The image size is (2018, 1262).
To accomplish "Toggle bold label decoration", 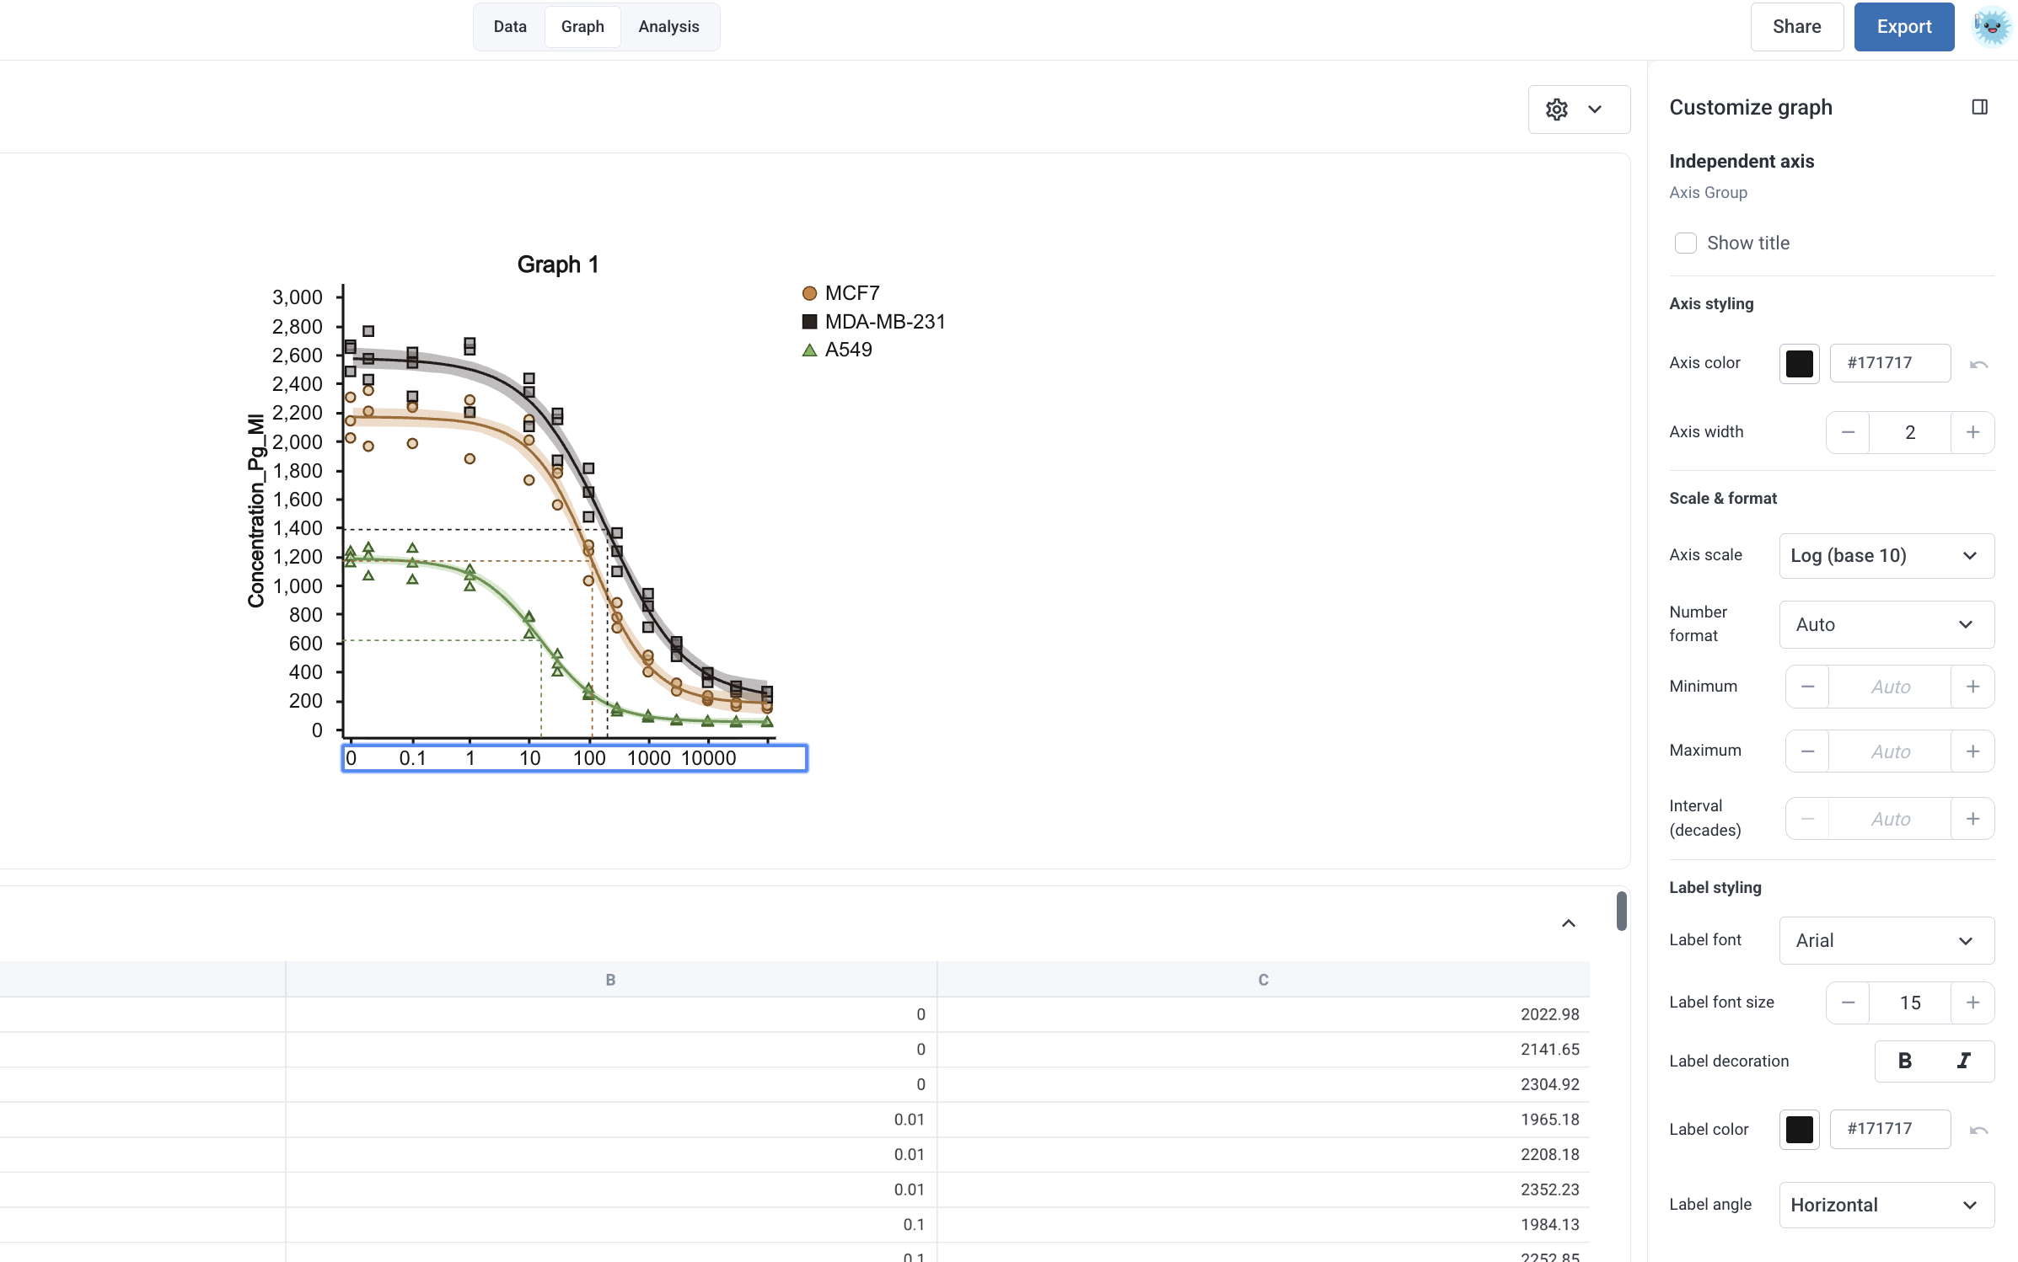I will pyautogui.click(x=1904, y=1061).
